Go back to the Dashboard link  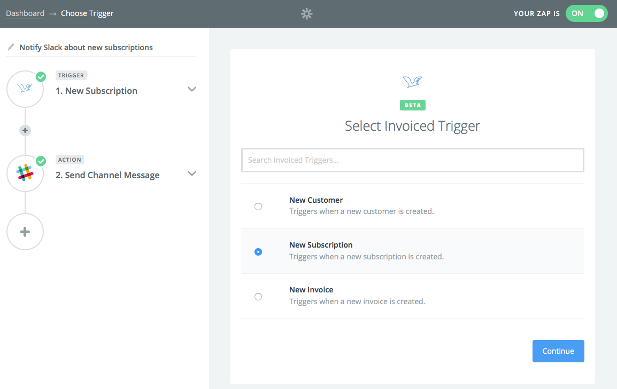click(x=25, y=13)
